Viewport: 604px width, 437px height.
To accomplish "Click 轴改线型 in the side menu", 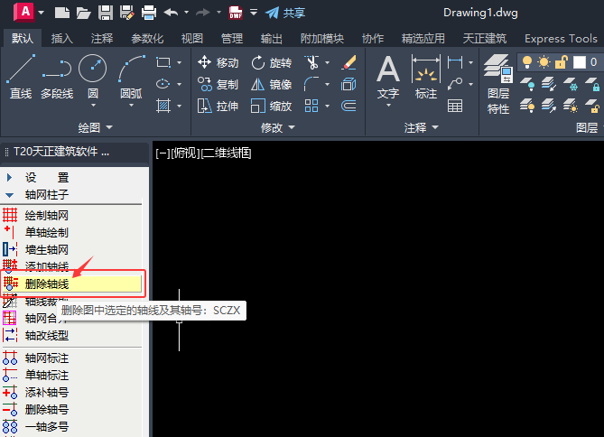I will [x=47, y=335].
